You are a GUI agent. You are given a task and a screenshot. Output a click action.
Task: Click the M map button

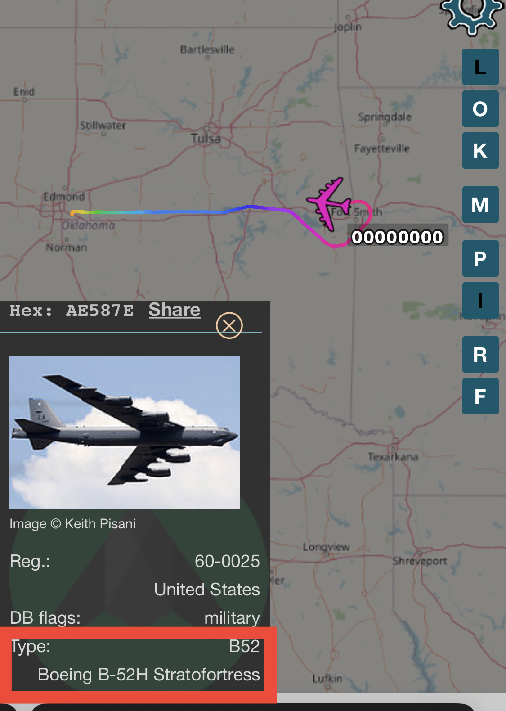(480, 205)
